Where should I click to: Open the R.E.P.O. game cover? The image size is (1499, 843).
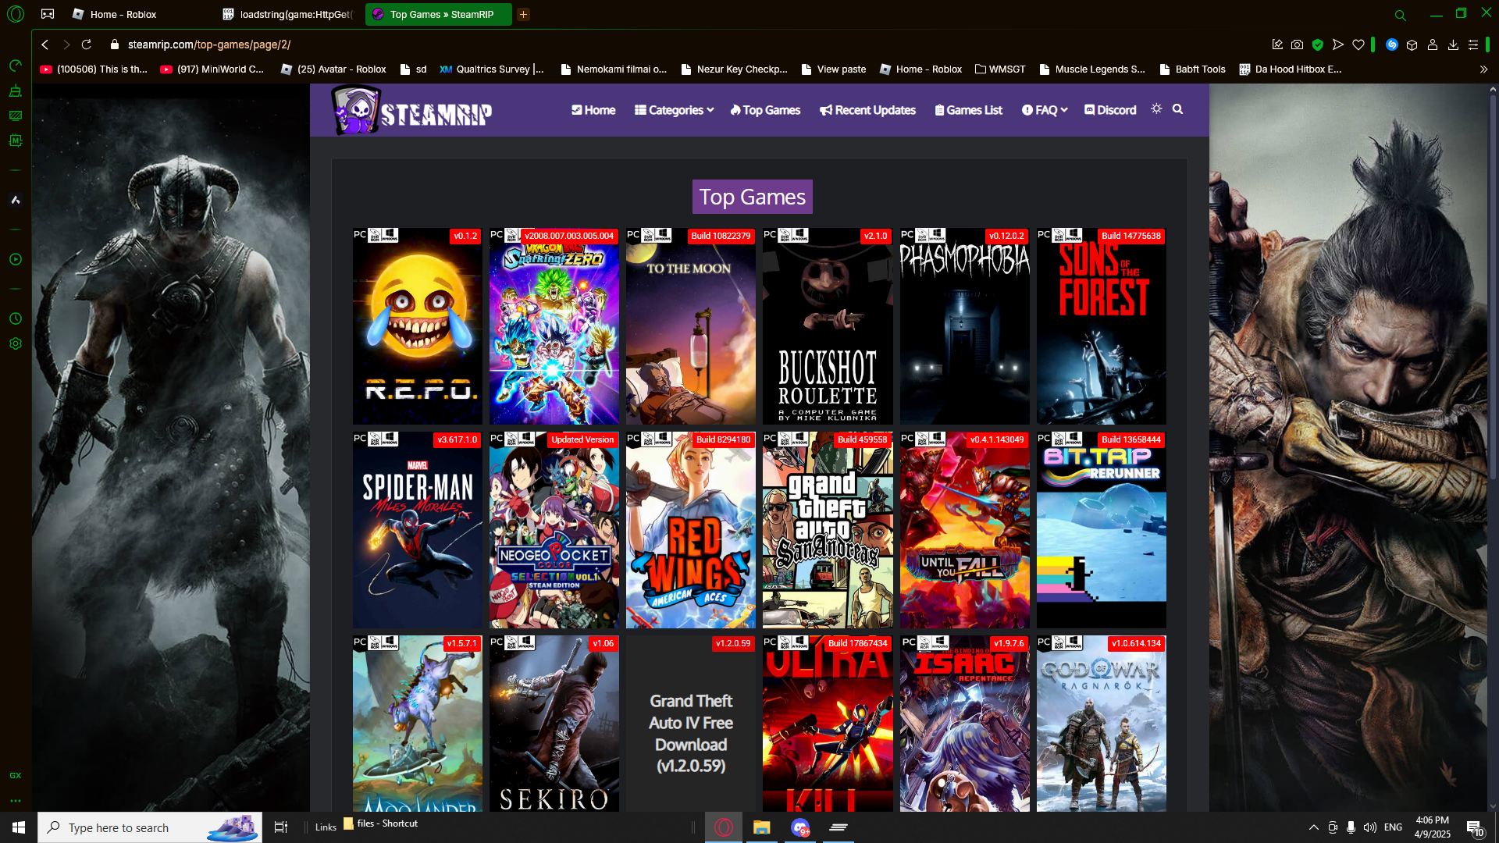point(418,326)
